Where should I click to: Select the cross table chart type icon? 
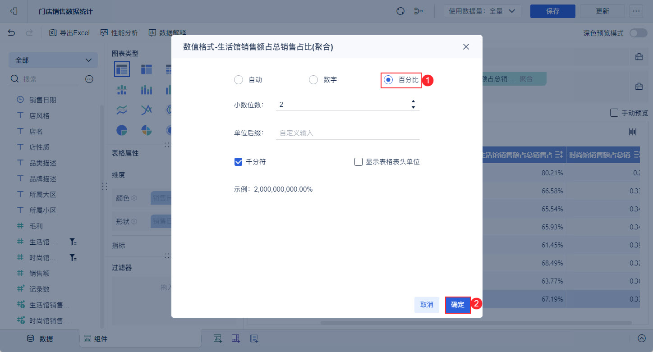tap(147, 69)
